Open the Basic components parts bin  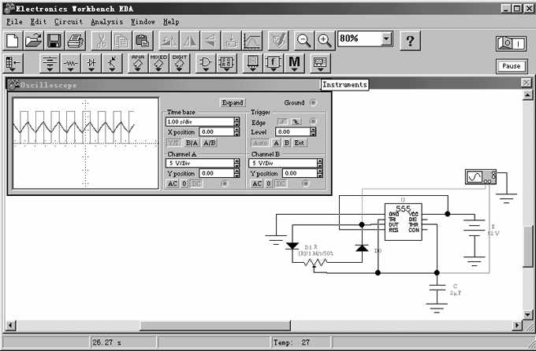click(70, 63)
